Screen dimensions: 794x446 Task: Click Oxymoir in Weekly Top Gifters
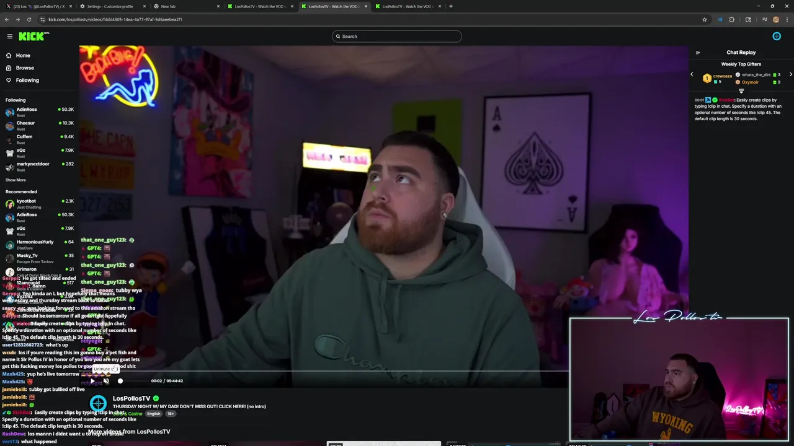click(750, 82)
